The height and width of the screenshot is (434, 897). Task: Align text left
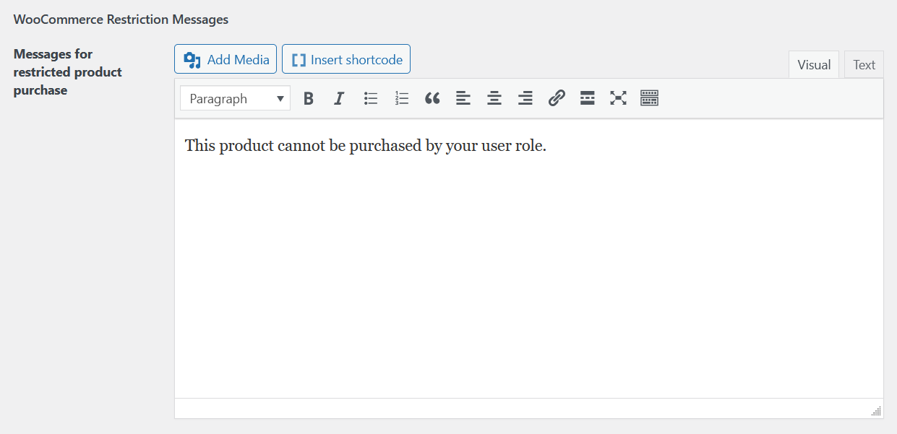(463, 98)
